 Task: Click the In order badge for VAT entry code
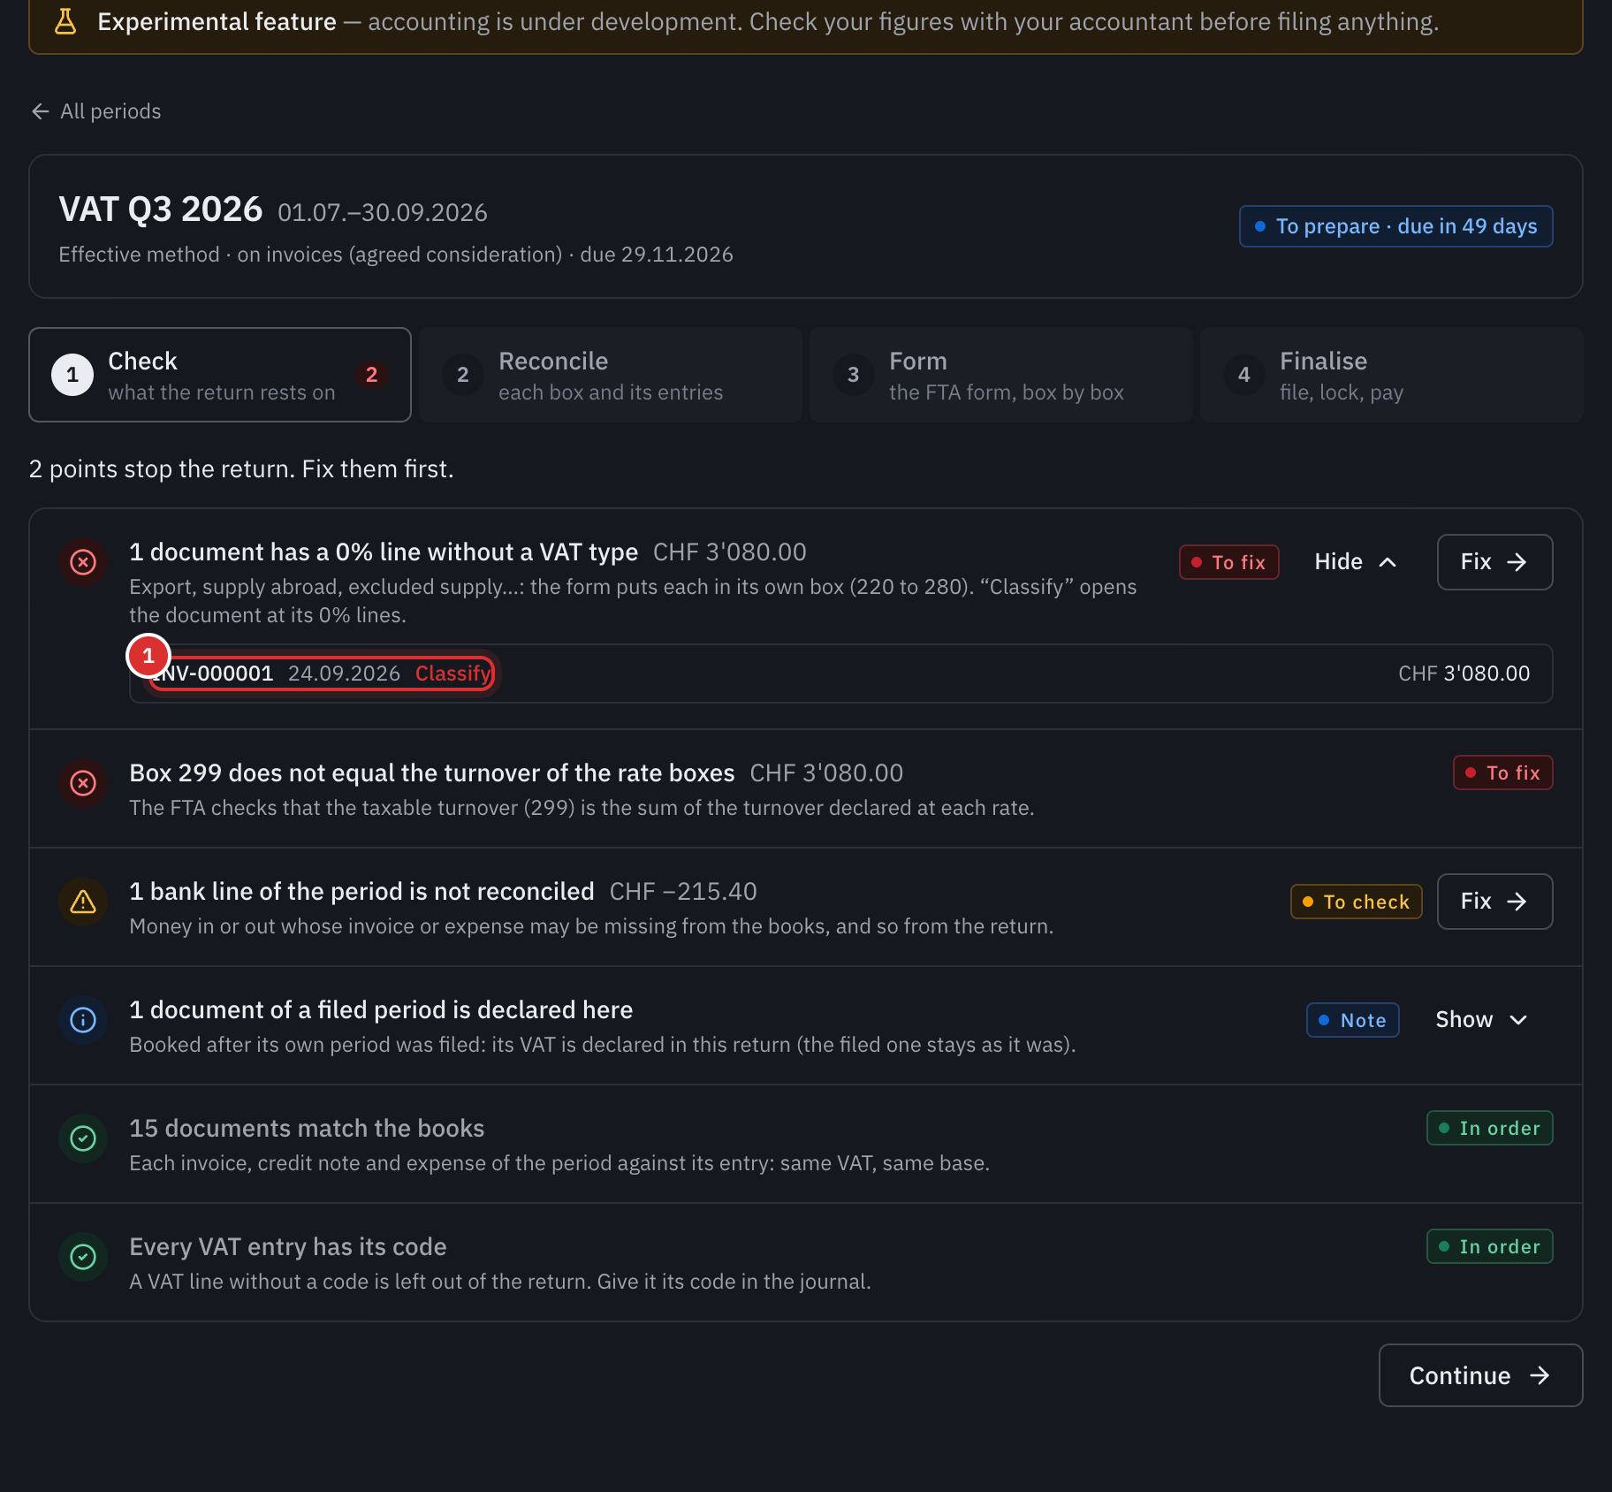tap(1489, 1246)
